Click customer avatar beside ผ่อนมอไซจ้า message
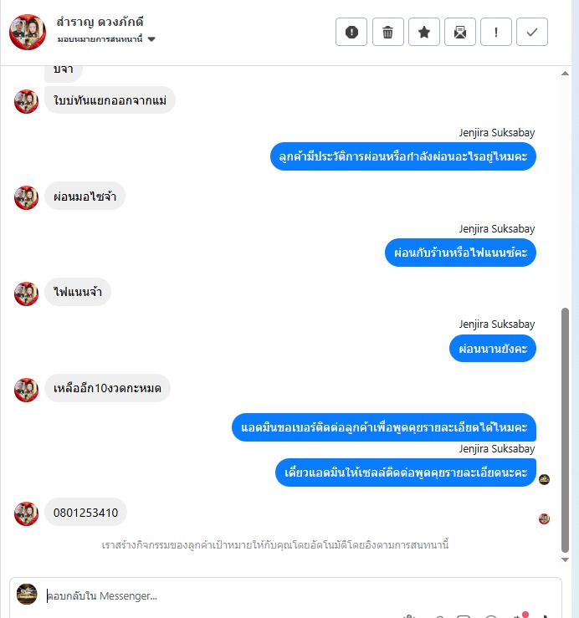 [27, 197]
